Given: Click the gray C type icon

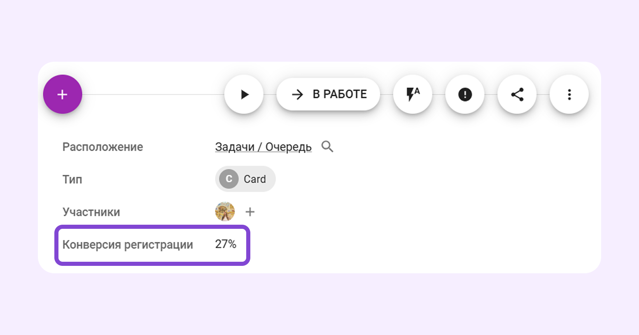Looking at the screenshot, I should tap(229, 179).
